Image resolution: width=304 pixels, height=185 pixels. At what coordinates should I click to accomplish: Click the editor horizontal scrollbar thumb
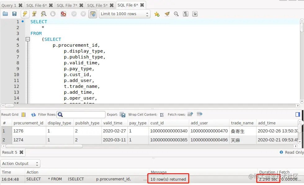point(9,105)
